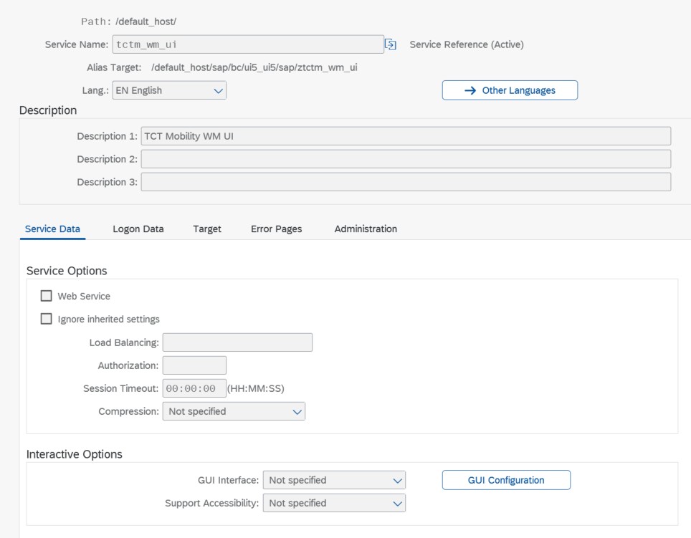Expand the Compression dropdown
This screenshot has height=538, width=691.
click(x=234, y=411)
